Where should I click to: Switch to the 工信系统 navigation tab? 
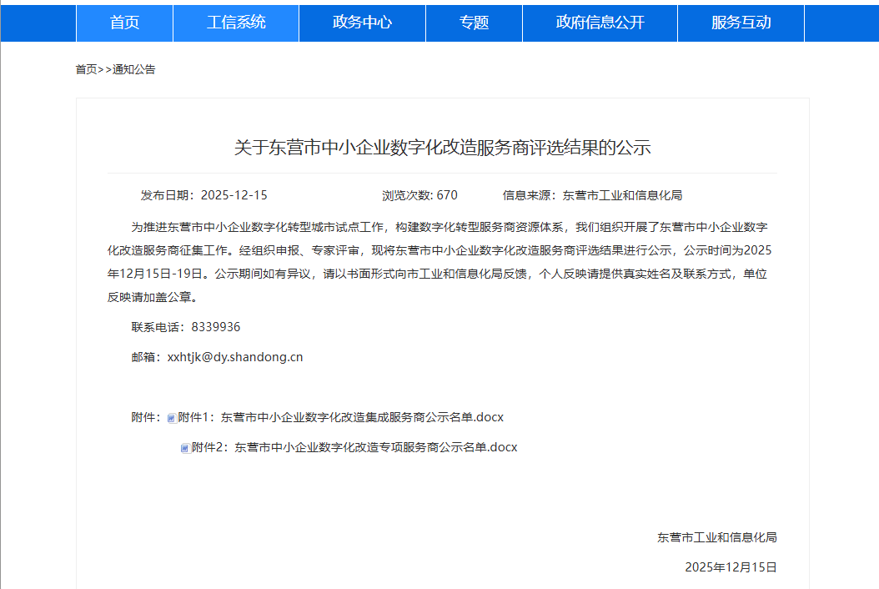pyautogui.click(x=236, y=23)
